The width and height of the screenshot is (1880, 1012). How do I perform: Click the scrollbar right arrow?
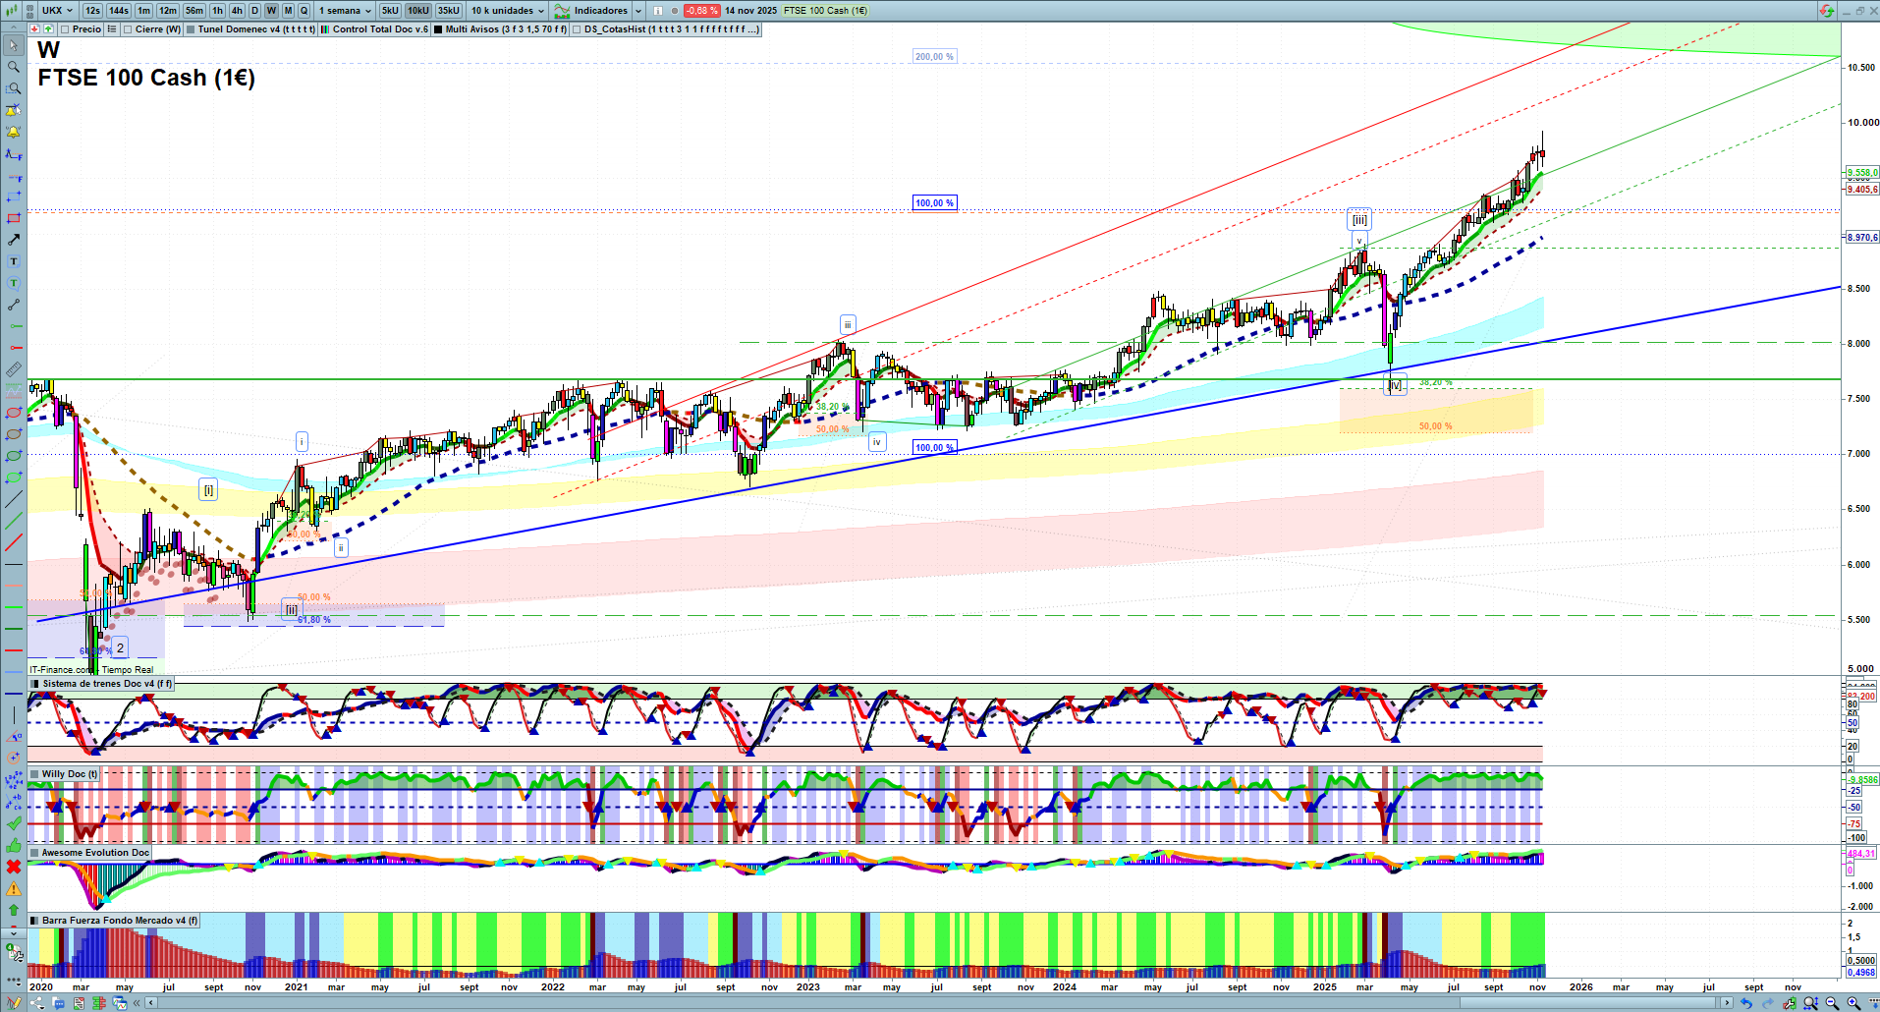(1728, 1003)
